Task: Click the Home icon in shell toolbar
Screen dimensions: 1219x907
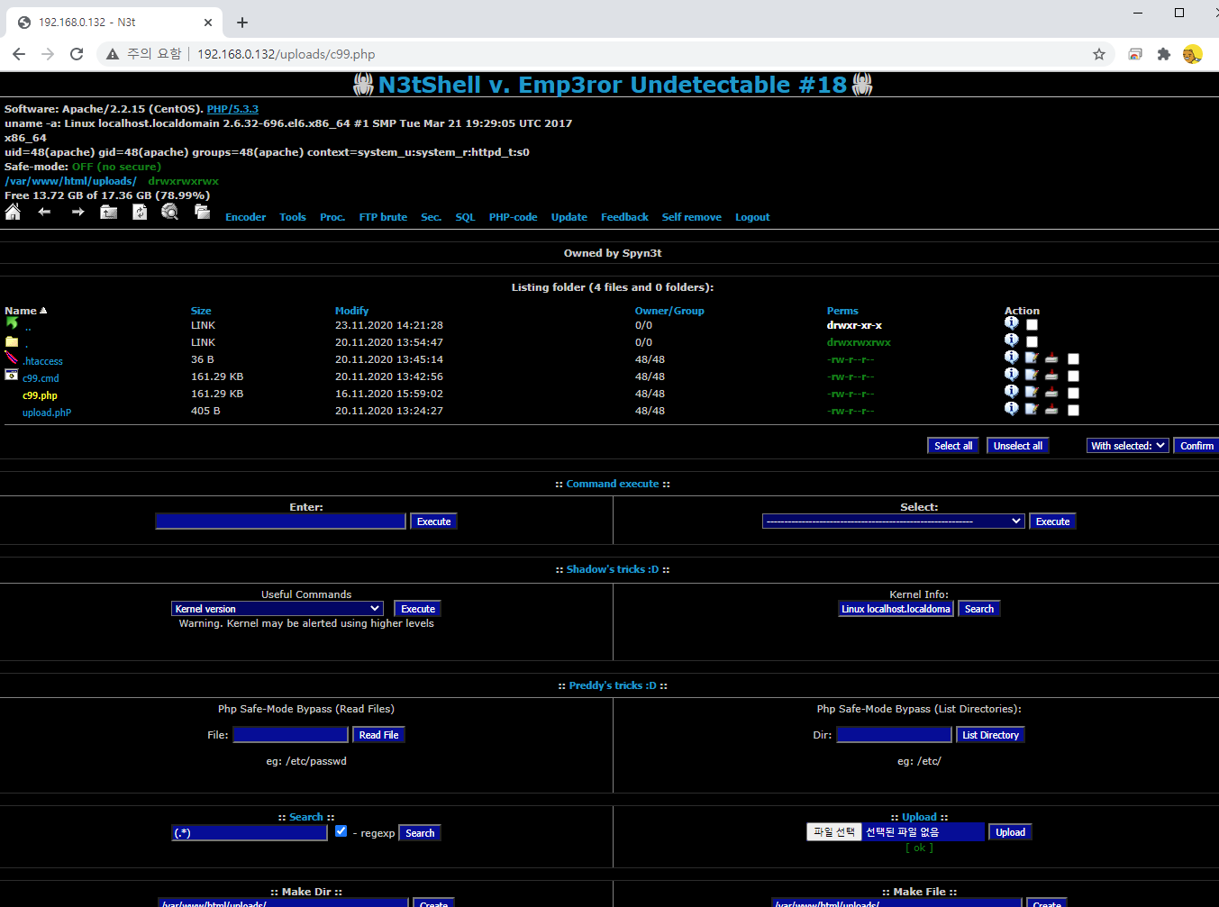Action: (x=13, y=213)
